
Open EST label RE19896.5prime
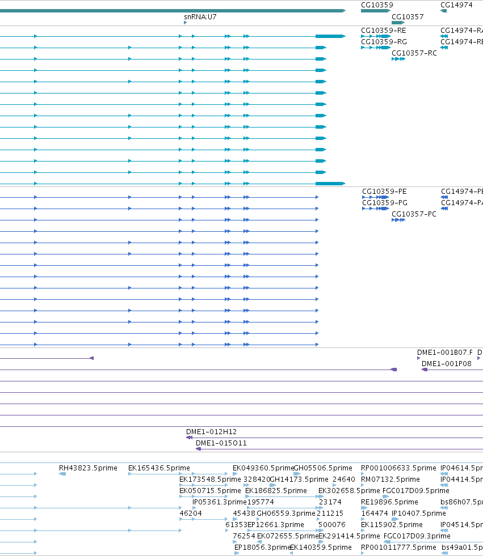coord(389,502)
